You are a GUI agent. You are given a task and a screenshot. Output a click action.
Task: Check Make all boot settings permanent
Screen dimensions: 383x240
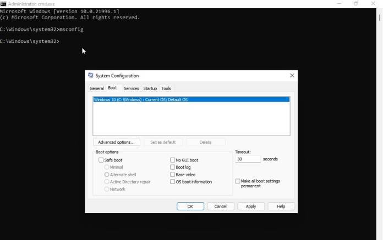[237, 181]
